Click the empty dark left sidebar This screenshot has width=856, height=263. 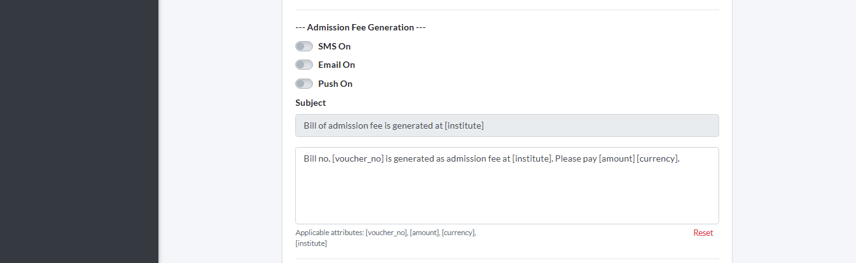(x=79, y=127)
